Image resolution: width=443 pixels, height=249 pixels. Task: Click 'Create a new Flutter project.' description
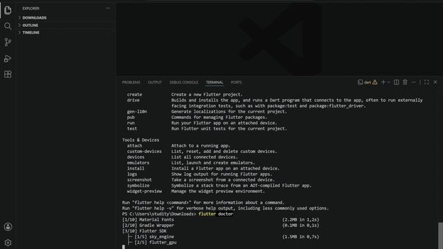click(x=207, y=95)
